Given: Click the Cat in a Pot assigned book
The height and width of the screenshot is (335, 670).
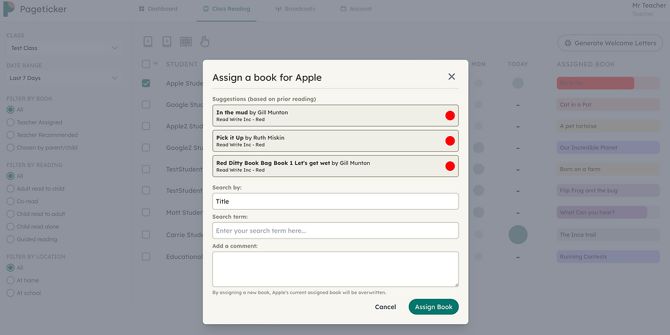Looking at the screenshot, I should 608,105.
